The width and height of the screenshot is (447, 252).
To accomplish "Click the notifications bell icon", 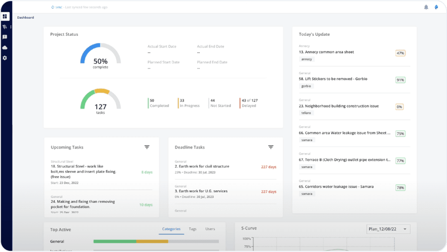I will tap(426, 7).
